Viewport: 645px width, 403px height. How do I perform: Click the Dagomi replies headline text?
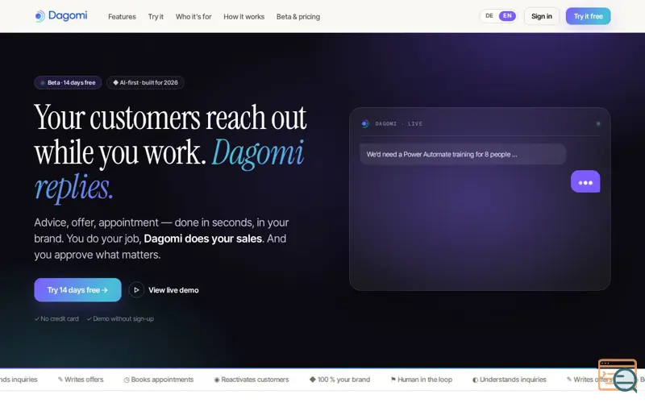[169, 170]
